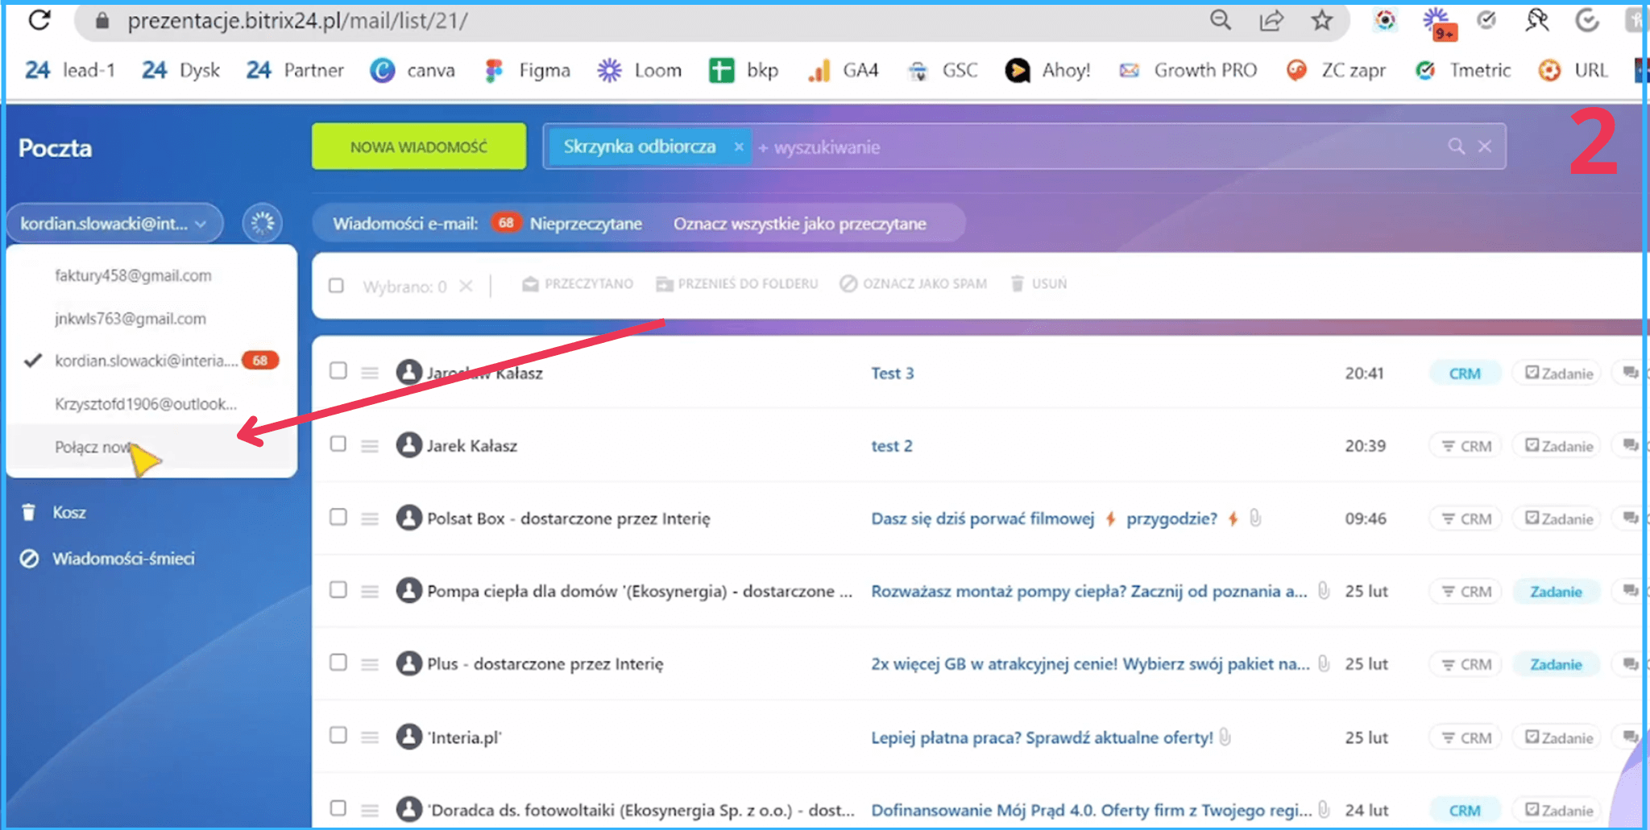
Task: Open the Kosz trash folder
Action: (x=68, y=513)
